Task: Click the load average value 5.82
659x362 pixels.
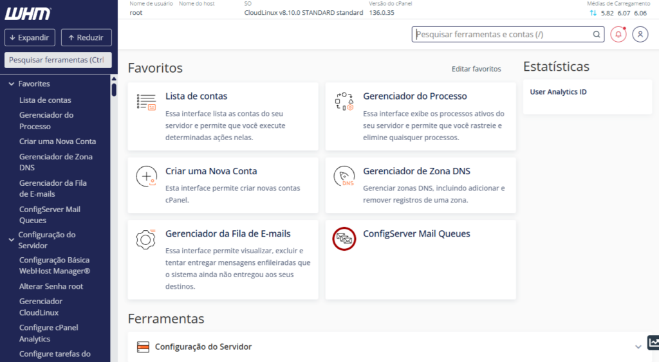Action: click(x=608, y=13)
